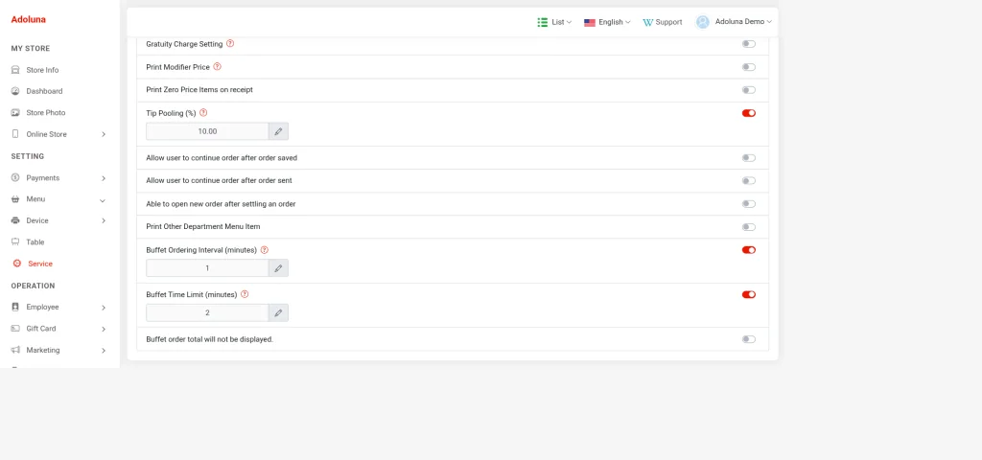
Task: Click the Employee badge icon
Action: 15,308
